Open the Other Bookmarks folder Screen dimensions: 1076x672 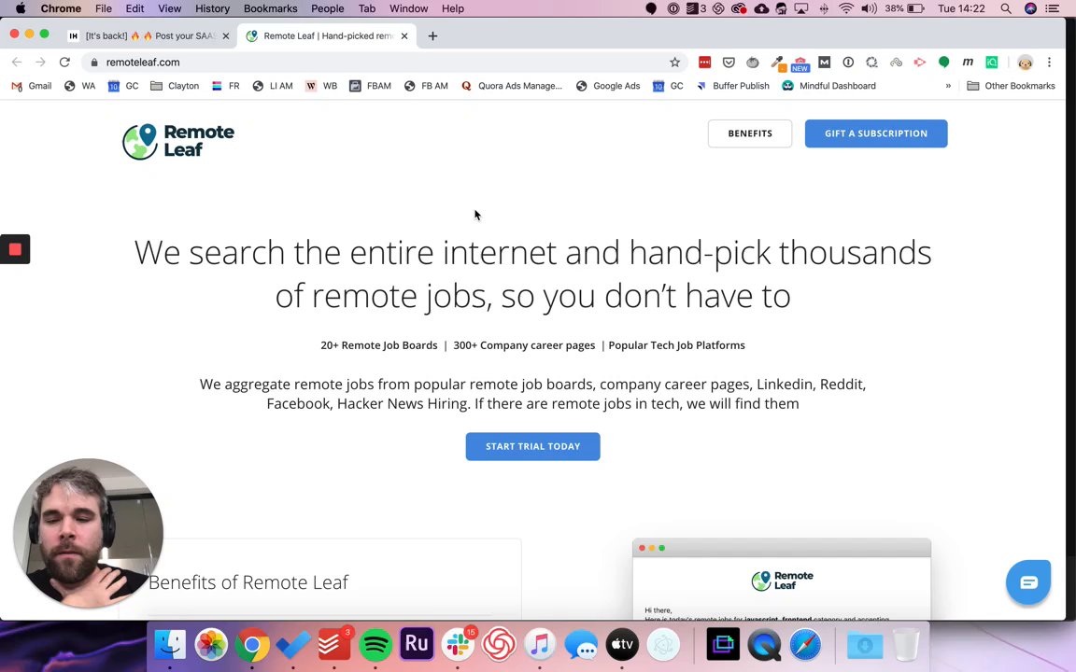tap(1011, 87)
